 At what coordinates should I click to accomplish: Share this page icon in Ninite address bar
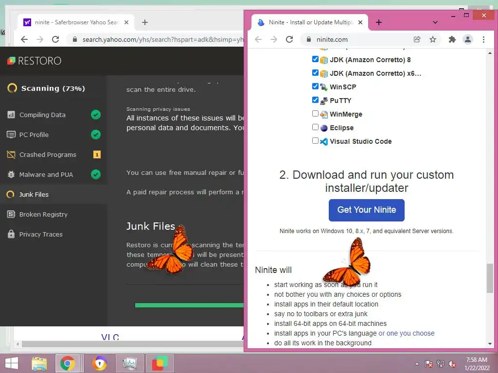tap(417, 39)
